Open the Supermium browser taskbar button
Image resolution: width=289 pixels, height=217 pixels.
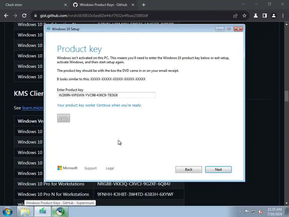pos(60,211)
